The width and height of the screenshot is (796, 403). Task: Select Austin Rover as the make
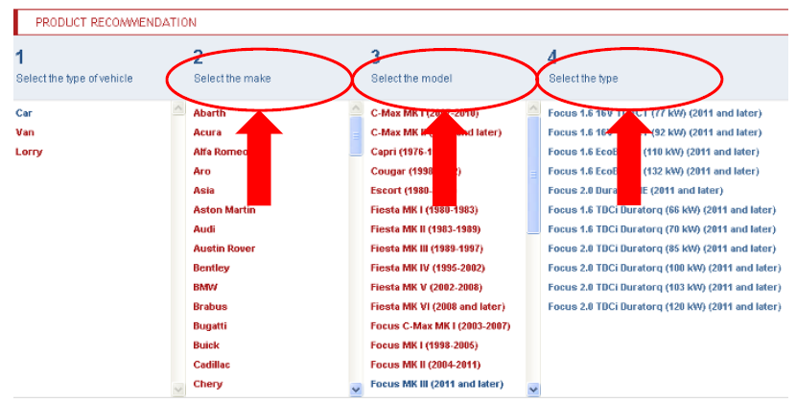pos(224,249)
